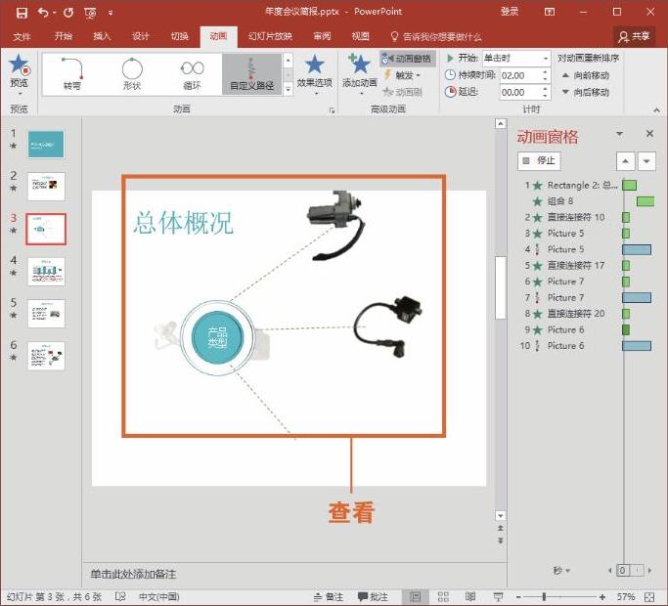Undo the last action

tap(43, 13)
